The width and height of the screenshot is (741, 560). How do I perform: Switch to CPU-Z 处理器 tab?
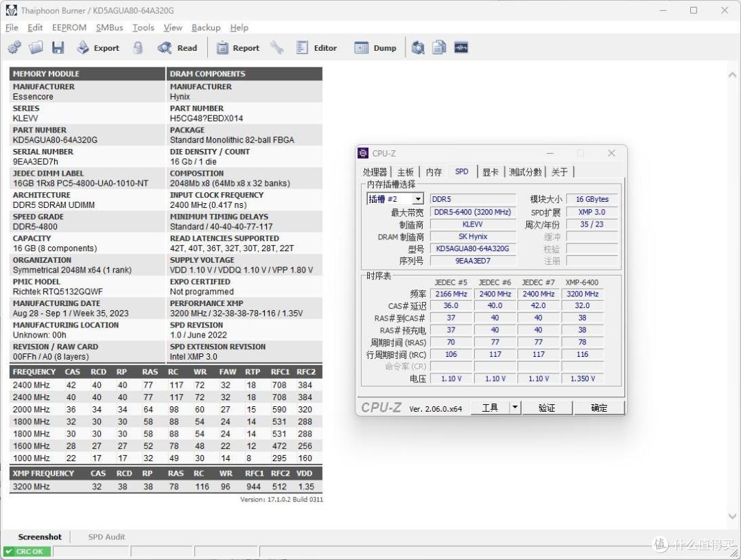375,172
